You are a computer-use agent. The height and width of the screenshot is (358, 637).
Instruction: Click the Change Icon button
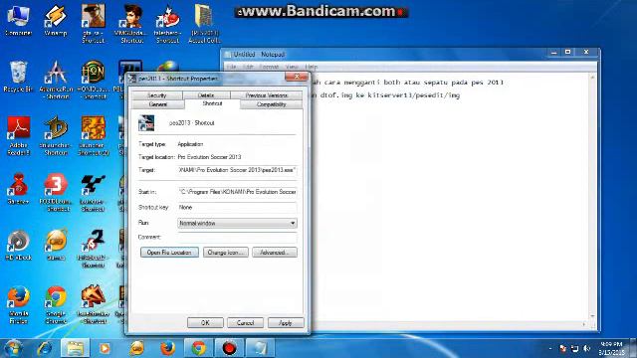point(226,252)
